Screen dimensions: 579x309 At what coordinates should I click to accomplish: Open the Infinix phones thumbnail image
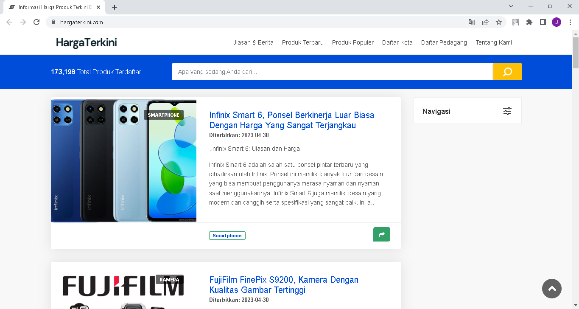pos(123,160)
